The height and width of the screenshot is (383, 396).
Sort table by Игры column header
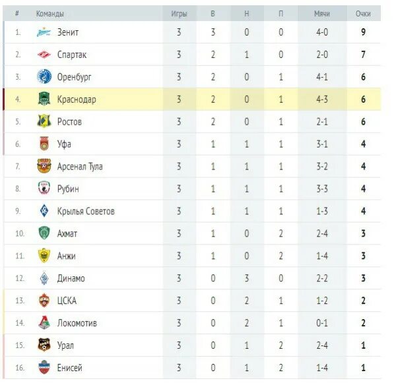point(178,13)
